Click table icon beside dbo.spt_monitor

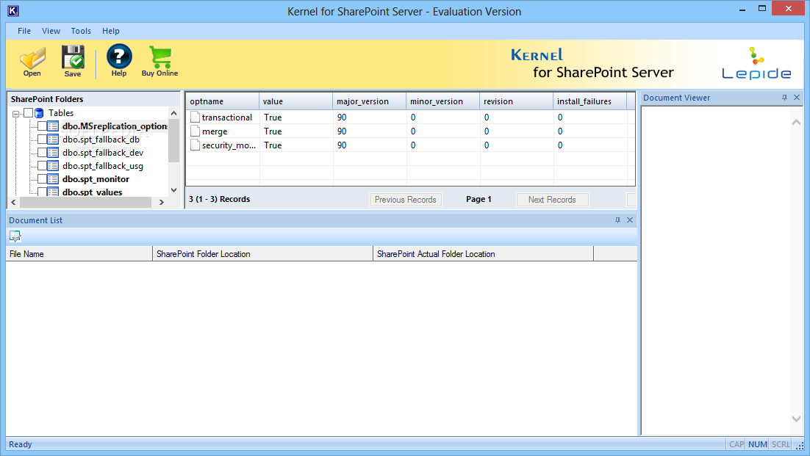[53, 179]
